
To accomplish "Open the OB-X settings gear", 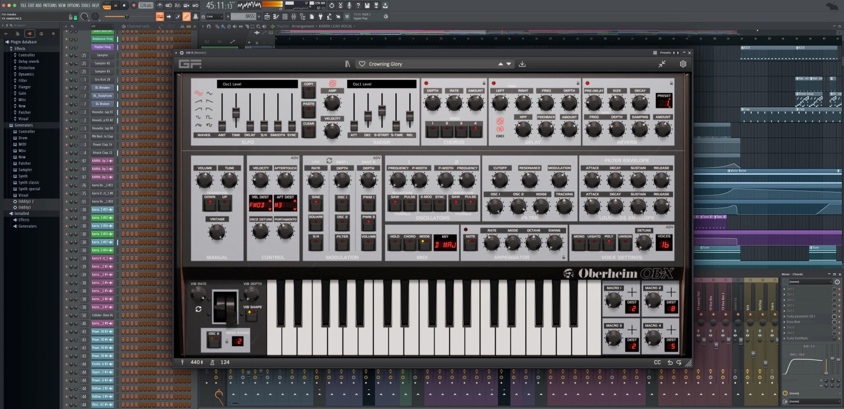I will (683, 64).
